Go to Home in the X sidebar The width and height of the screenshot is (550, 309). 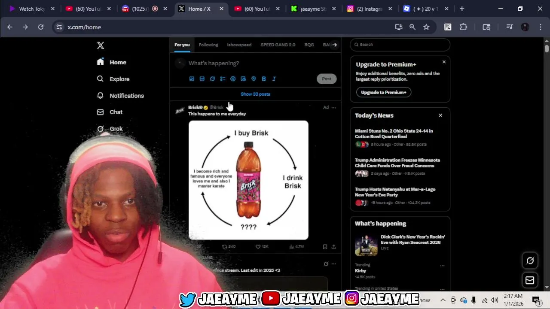point(112,62)
